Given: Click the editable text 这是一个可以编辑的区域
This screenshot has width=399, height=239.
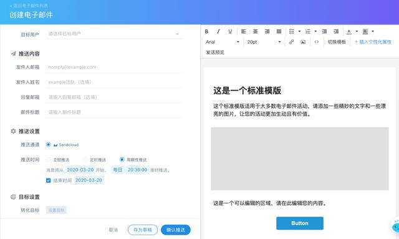Looking at the screenshot, I should point(270,203).
